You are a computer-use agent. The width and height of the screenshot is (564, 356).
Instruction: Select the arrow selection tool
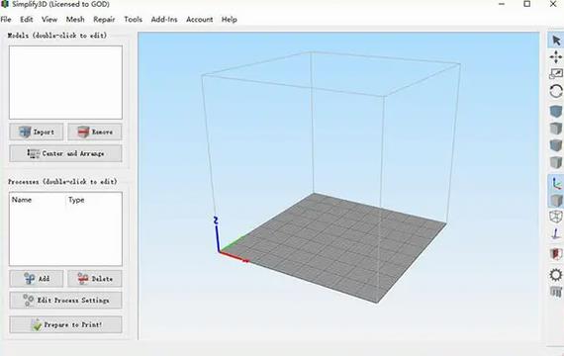(556, 40)
